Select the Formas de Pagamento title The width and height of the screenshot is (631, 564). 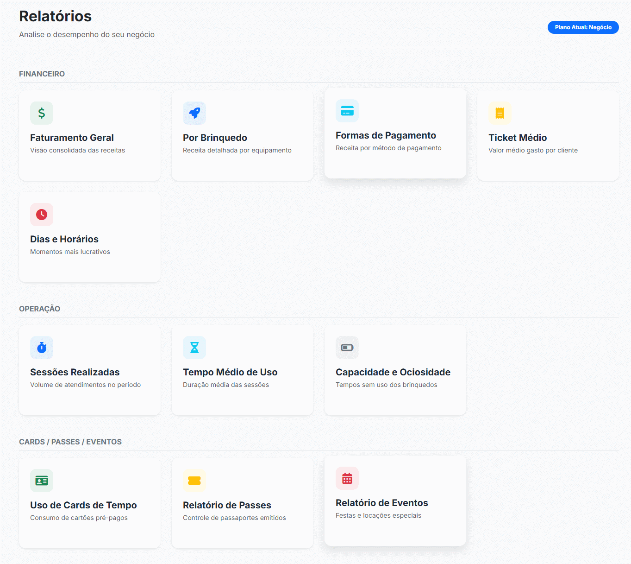click(x=386, y=135)
